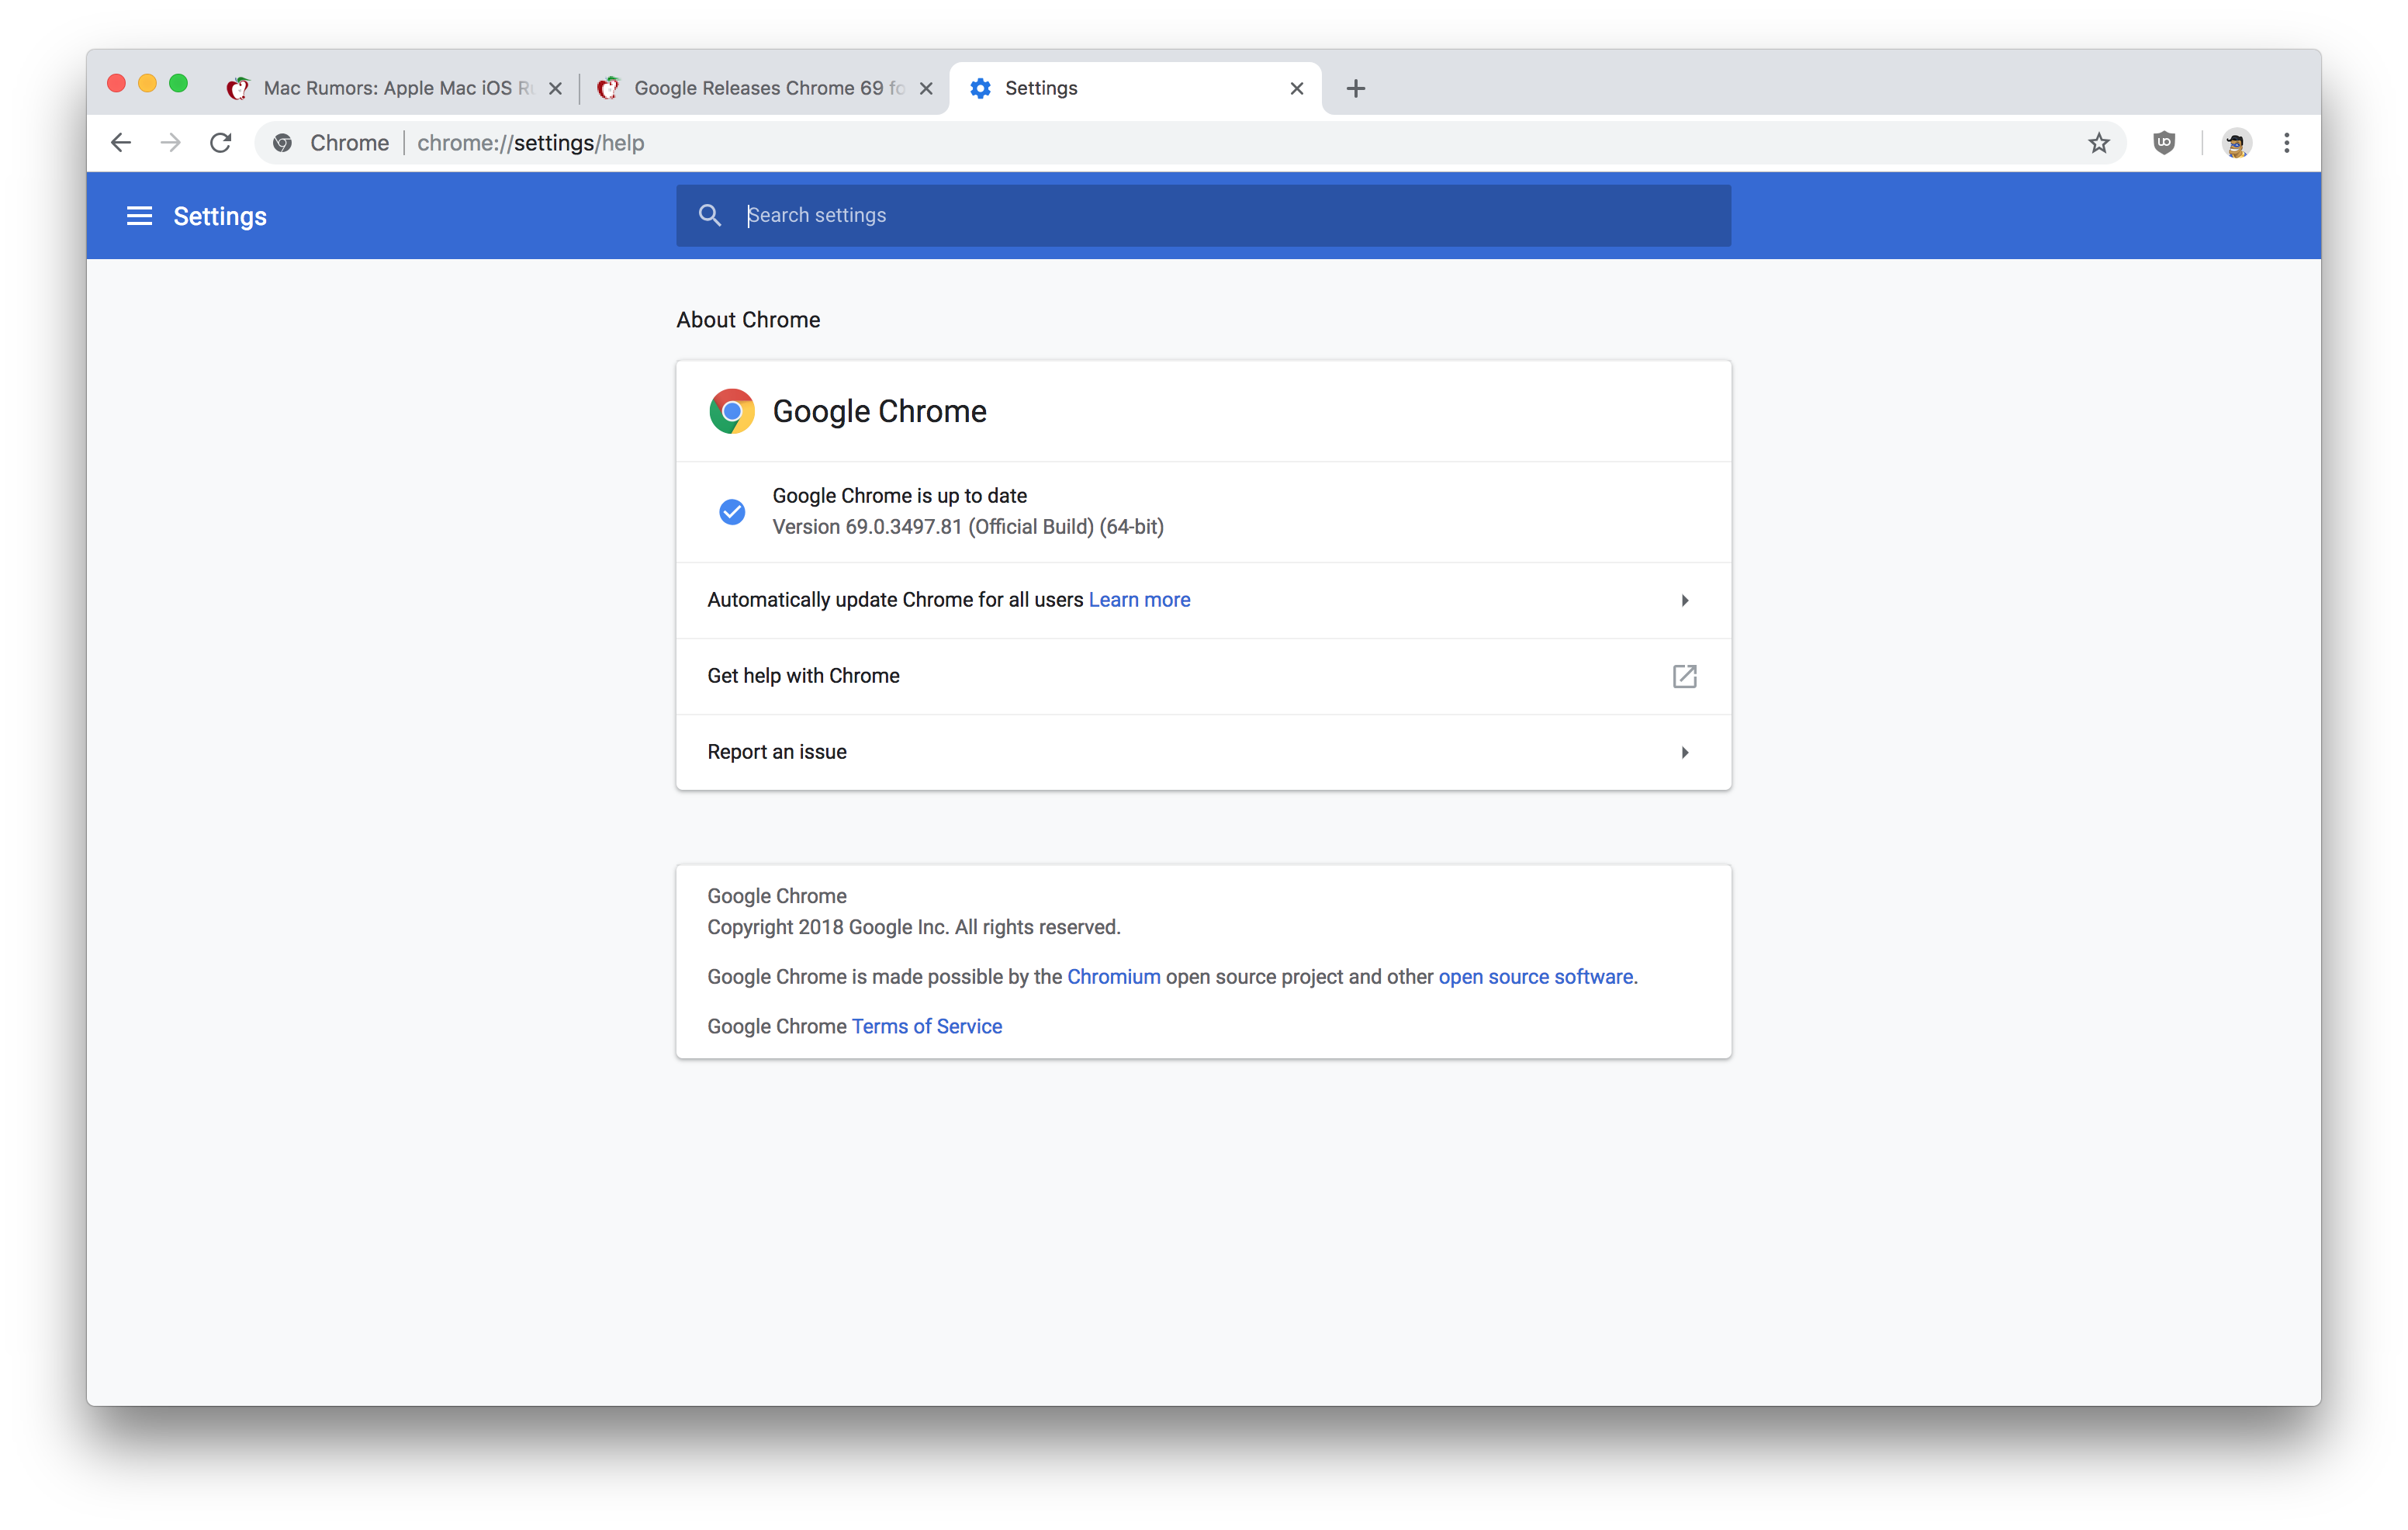This screenshot has width=2408, height=1530.
Task: Open the uBlock shield extension icon
Action: 2164,143
